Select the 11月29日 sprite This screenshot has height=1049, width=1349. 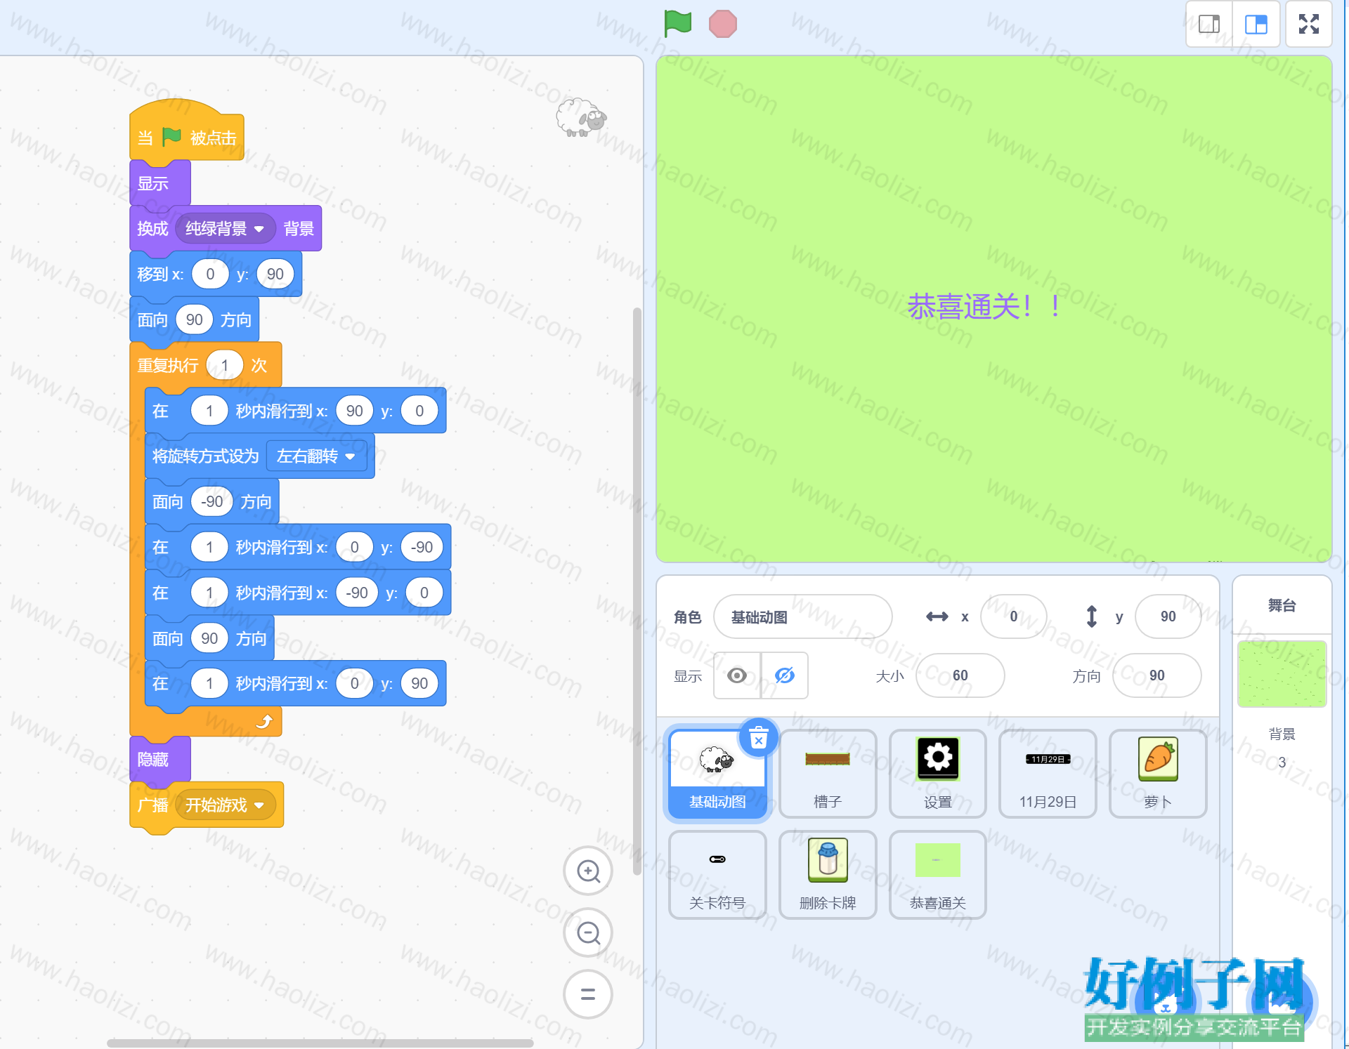pyautogui.click(x=1048, y=774)
